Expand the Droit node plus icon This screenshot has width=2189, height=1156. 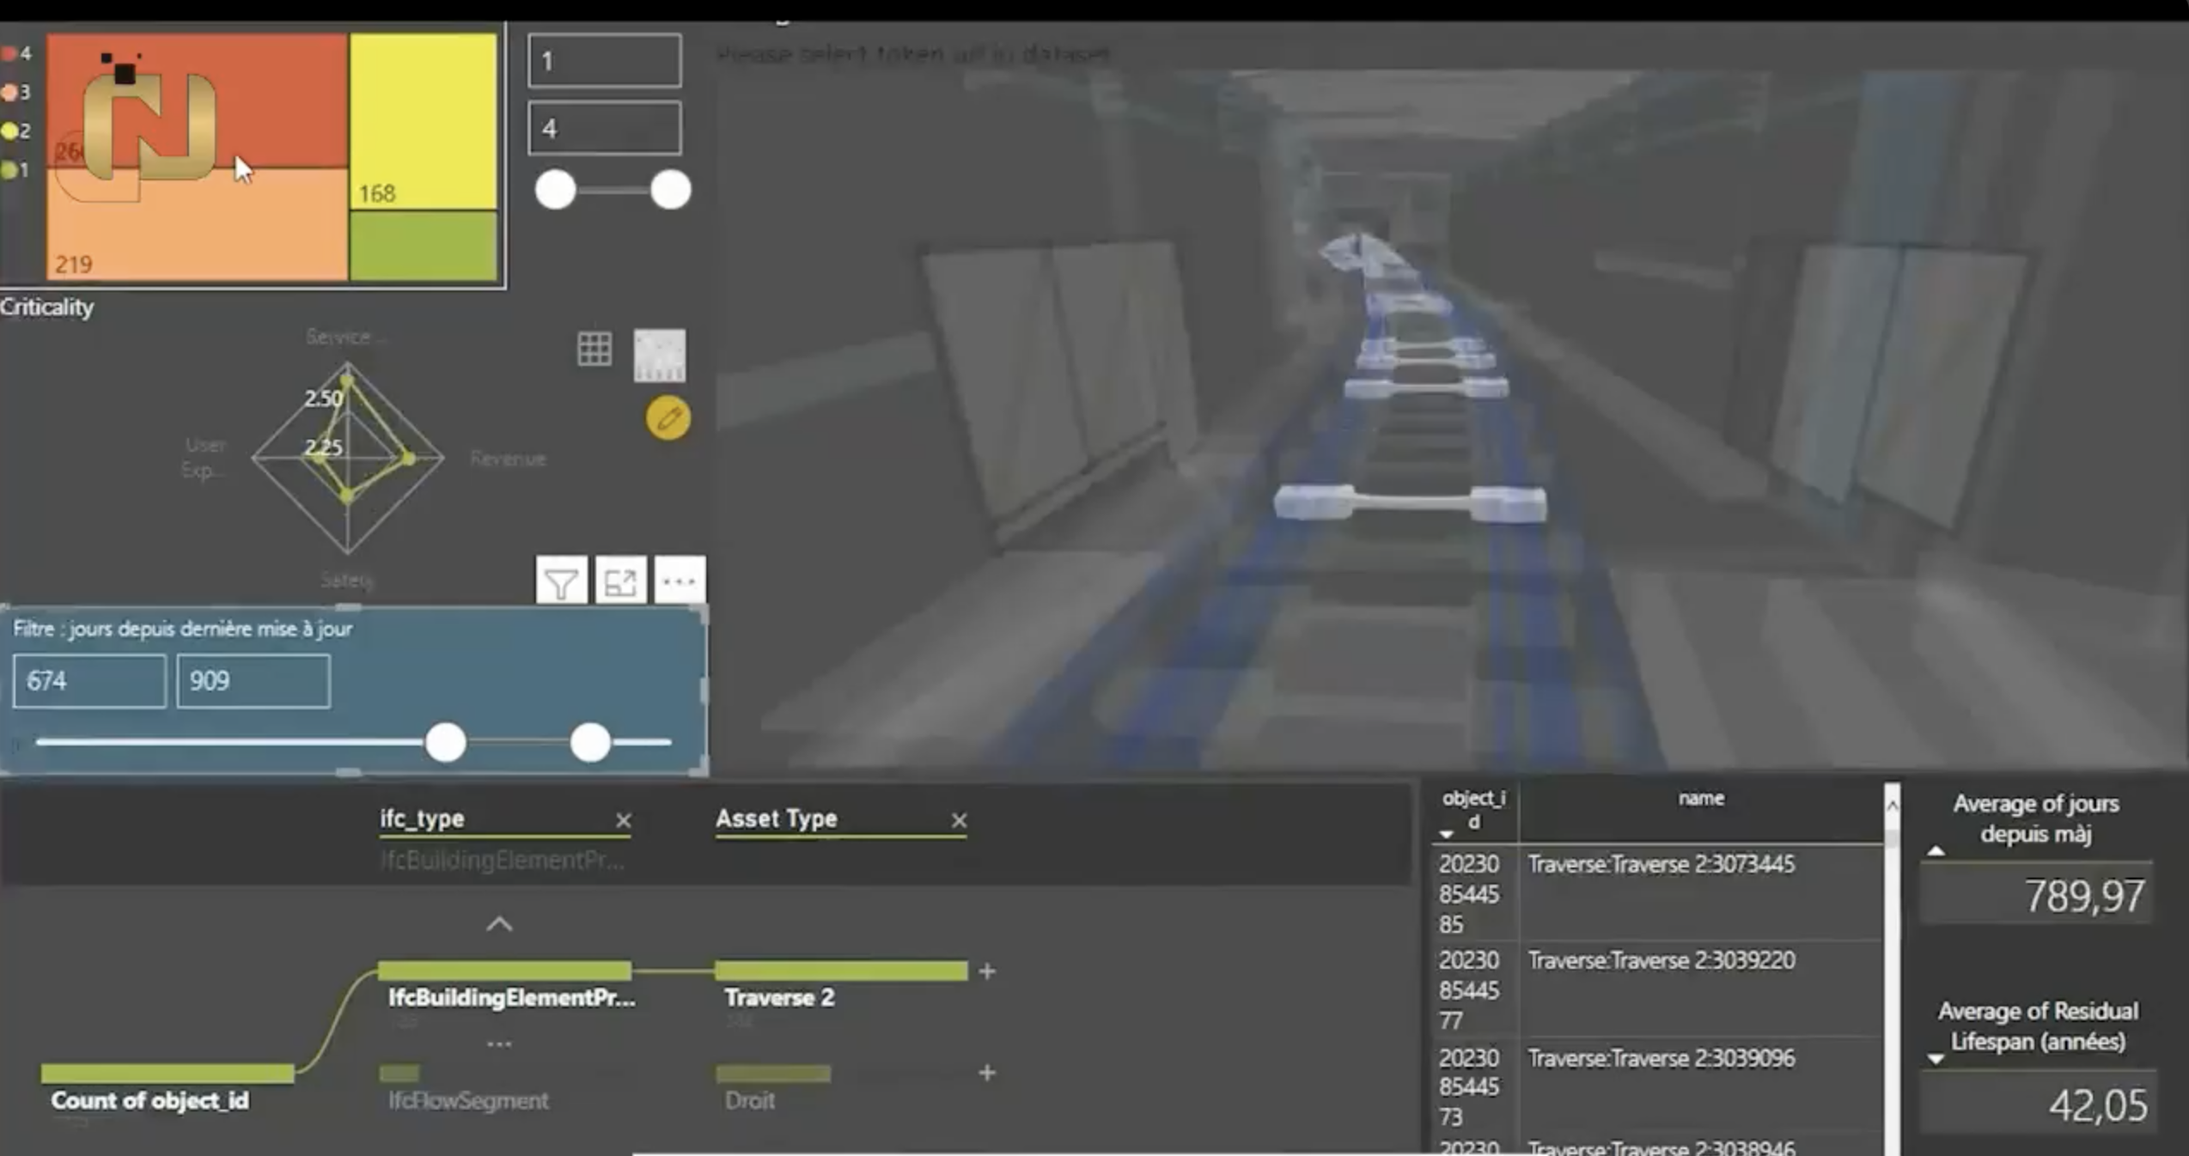(987, 1073)
